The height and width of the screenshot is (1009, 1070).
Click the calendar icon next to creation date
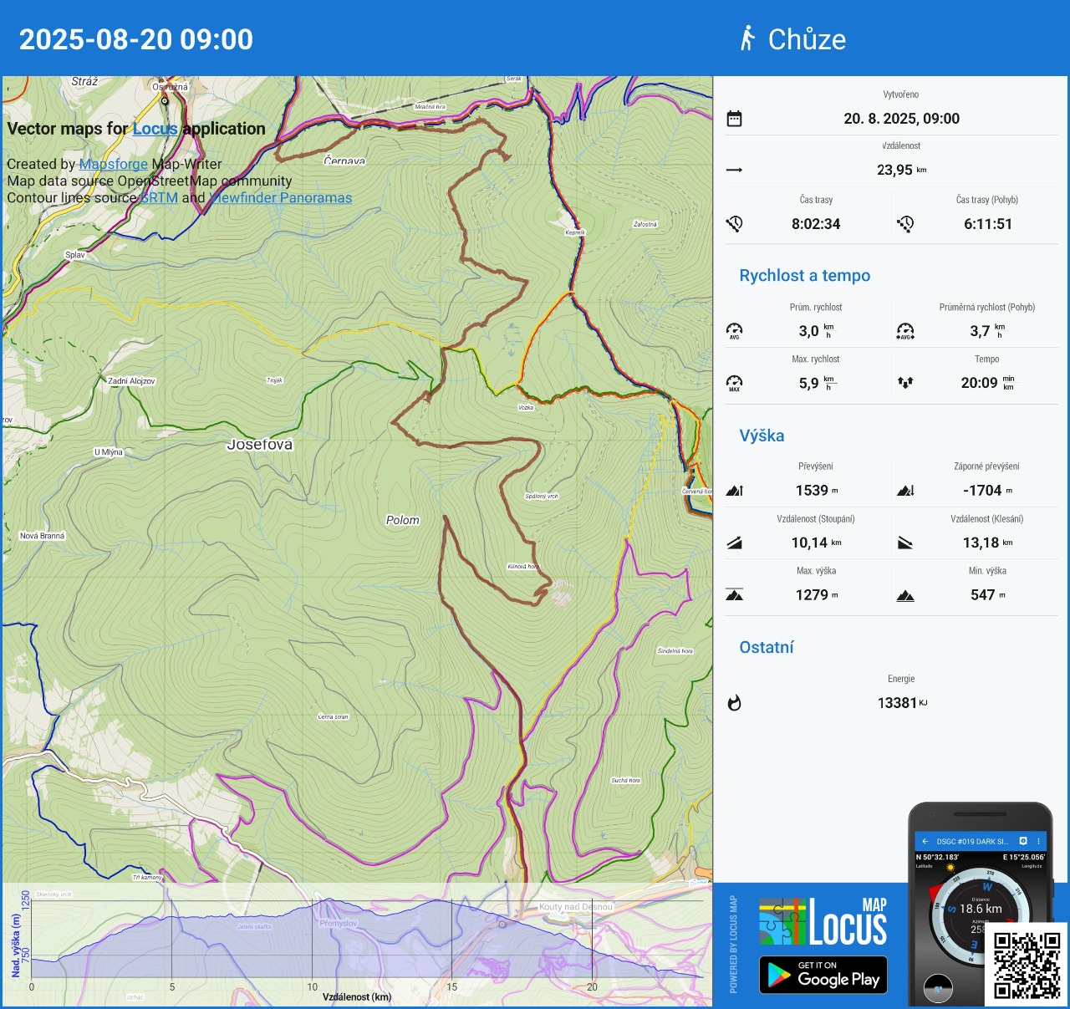coord(734,119)
